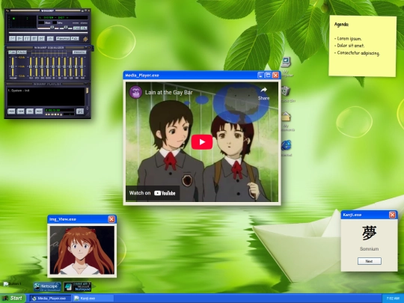This screenshot has height=303, width=404.
Task: Click broken image Button 1 icon
Action: tap(12, 284)
